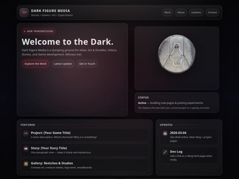Open the Latest Update button
Viewport: 239px width, 179px height.
[x=63, y=64]
